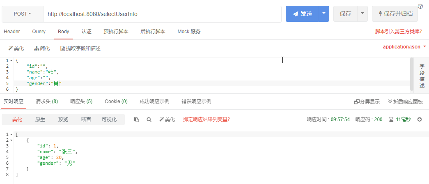This screenshot has width=429, height=184.
Task: Click the response download arrow icon
Action: [420, 120]
